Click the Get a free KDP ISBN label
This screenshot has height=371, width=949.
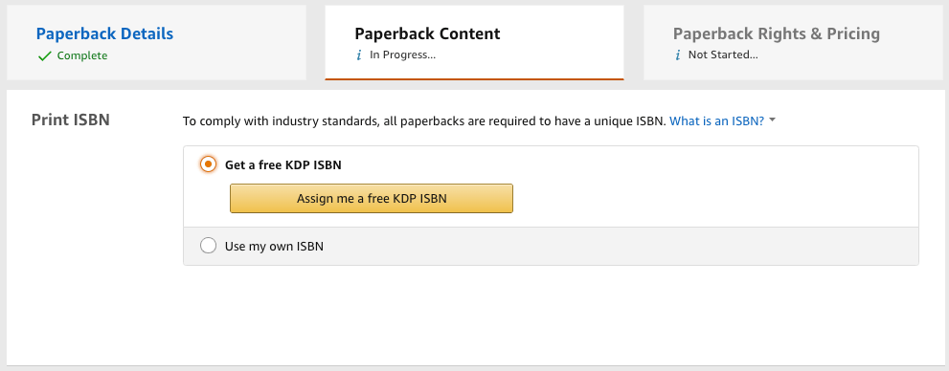pyautogui.click(x=283, y=165)
